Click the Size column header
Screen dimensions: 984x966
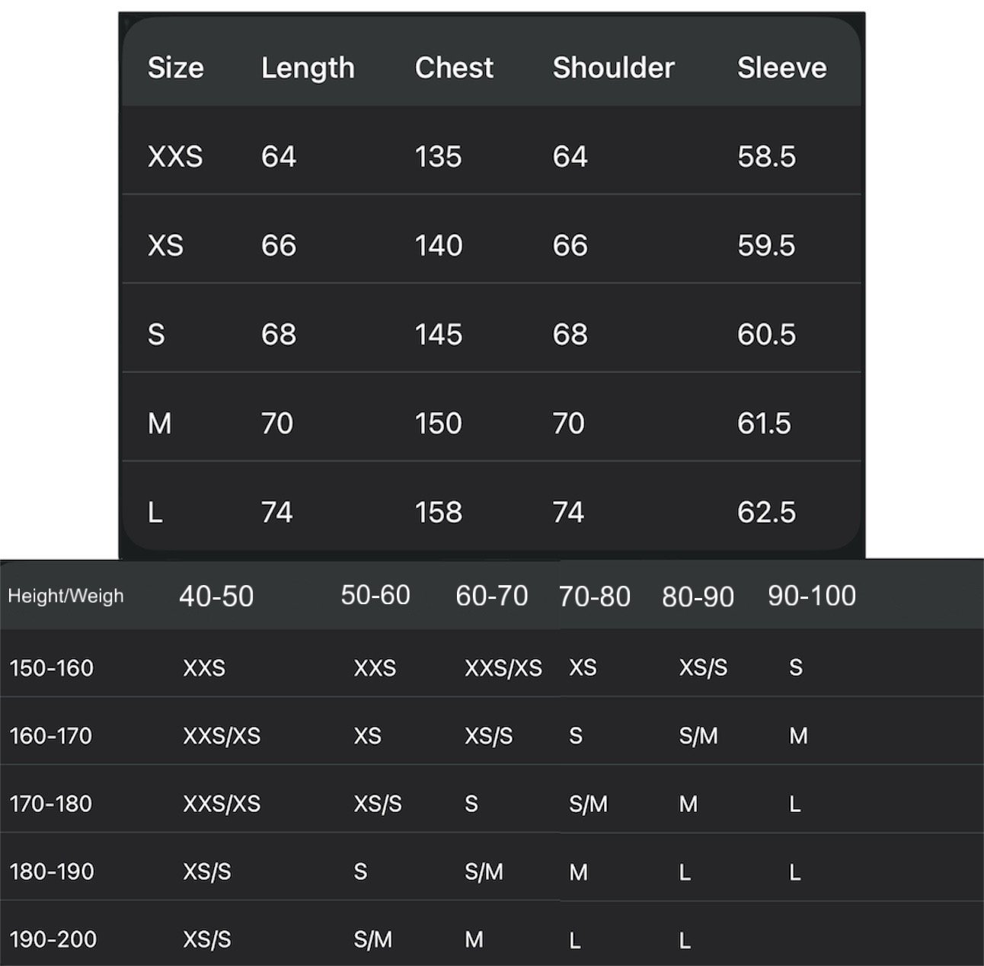coord(175,68)
